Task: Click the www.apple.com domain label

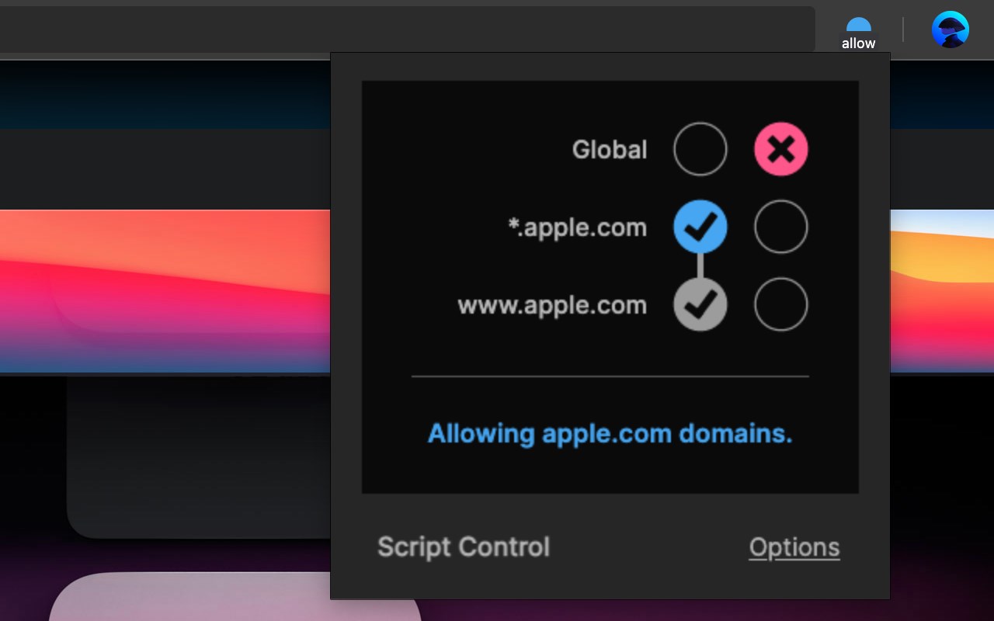Action: tap(552, 305)
